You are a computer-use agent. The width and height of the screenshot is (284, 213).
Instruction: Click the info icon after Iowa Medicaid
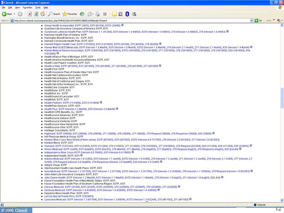coord(251,171)
